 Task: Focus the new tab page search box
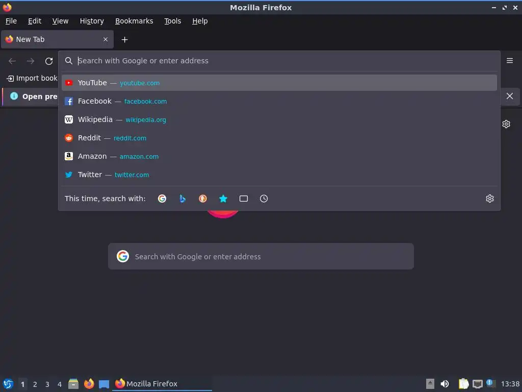261,256
